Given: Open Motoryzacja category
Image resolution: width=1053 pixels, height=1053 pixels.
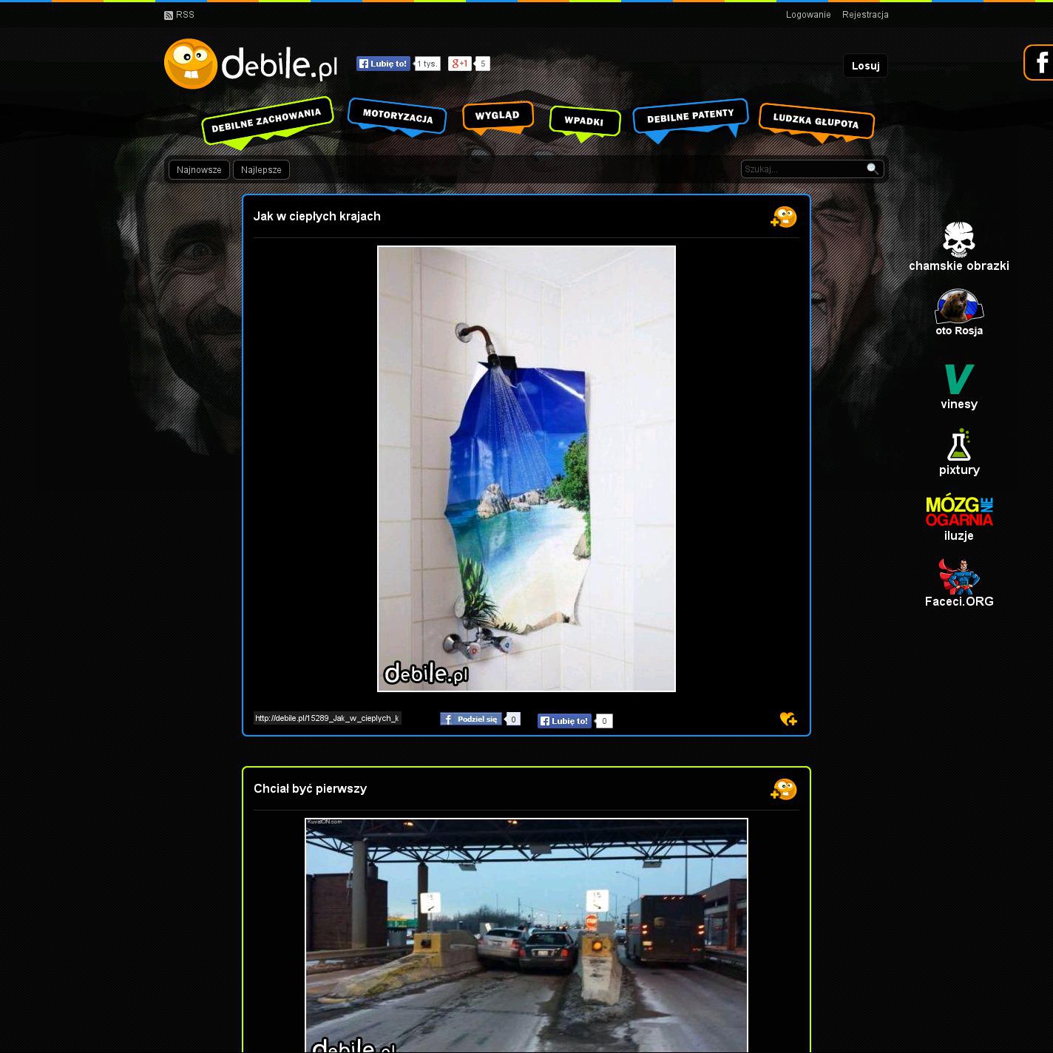Looking at the screenshot, I should (398, 117).
